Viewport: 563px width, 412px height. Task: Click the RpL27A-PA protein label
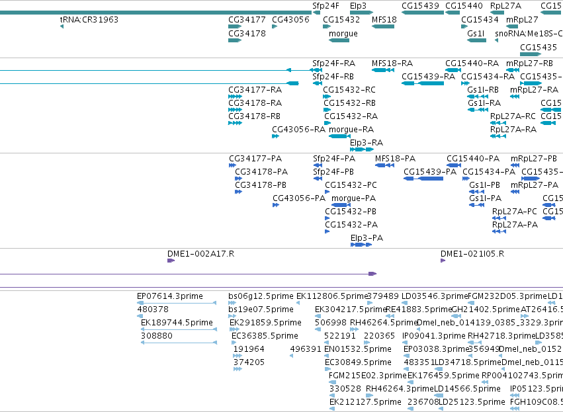(515, 225)
